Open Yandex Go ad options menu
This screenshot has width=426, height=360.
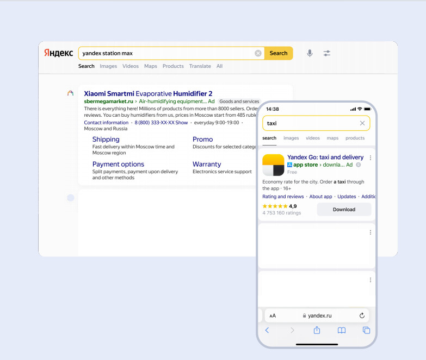pyautogui.click(x=371, y=158)
